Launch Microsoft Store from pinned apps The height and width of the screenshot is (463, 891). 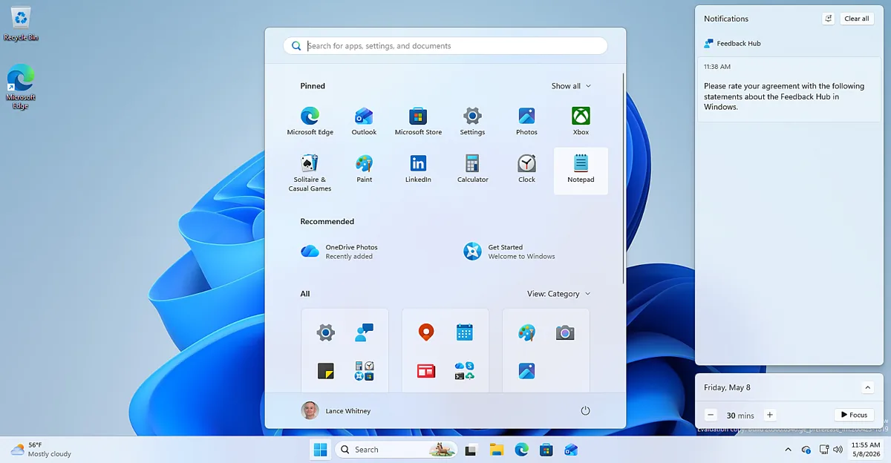coord(418,122)
